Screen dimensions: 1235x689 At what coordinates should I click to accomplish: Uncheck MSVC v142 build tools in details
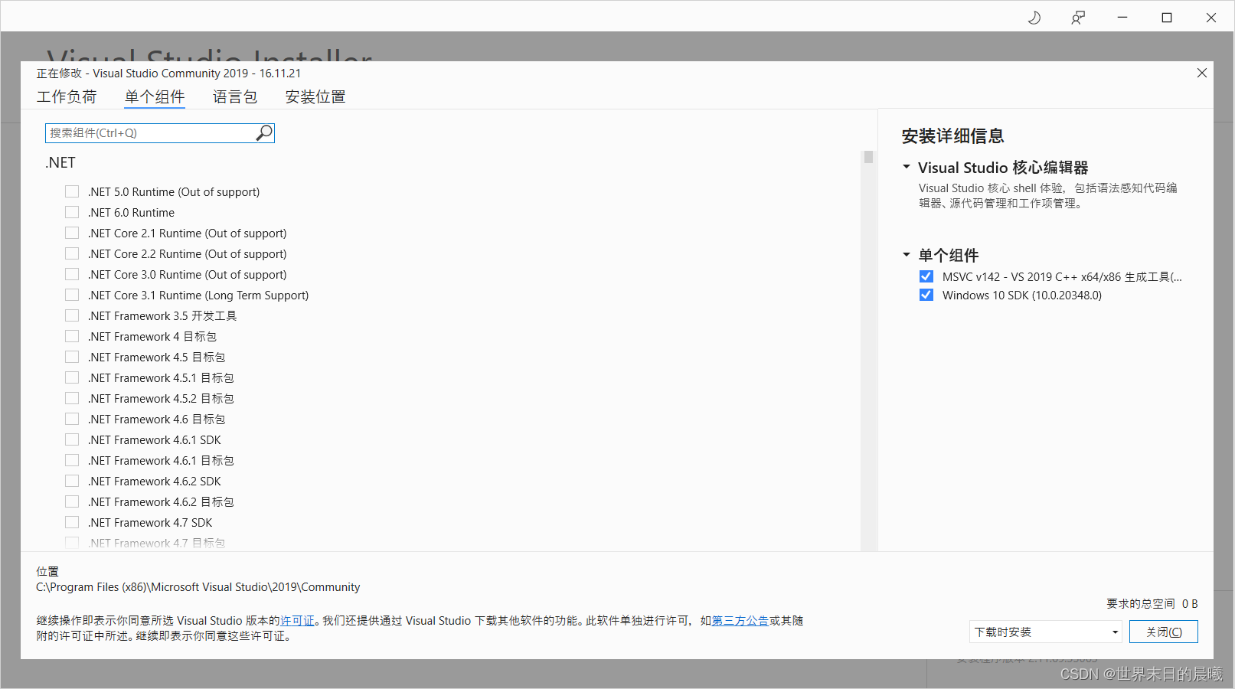click(x=926, y=276)
